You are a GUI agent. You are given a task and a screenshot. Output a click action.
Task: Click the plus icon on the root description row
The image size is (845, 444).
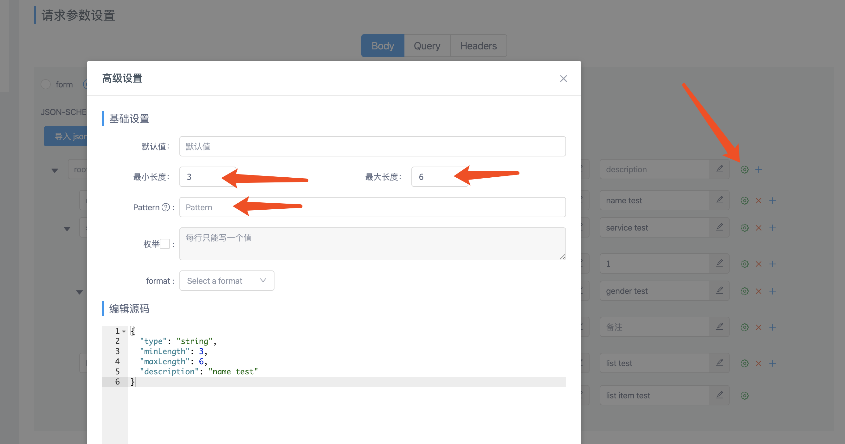click(x=758, y=169)
